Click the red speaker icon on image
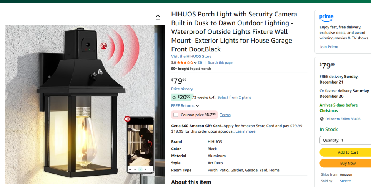Screen dimensions: 371x187 tap(127, 119)
